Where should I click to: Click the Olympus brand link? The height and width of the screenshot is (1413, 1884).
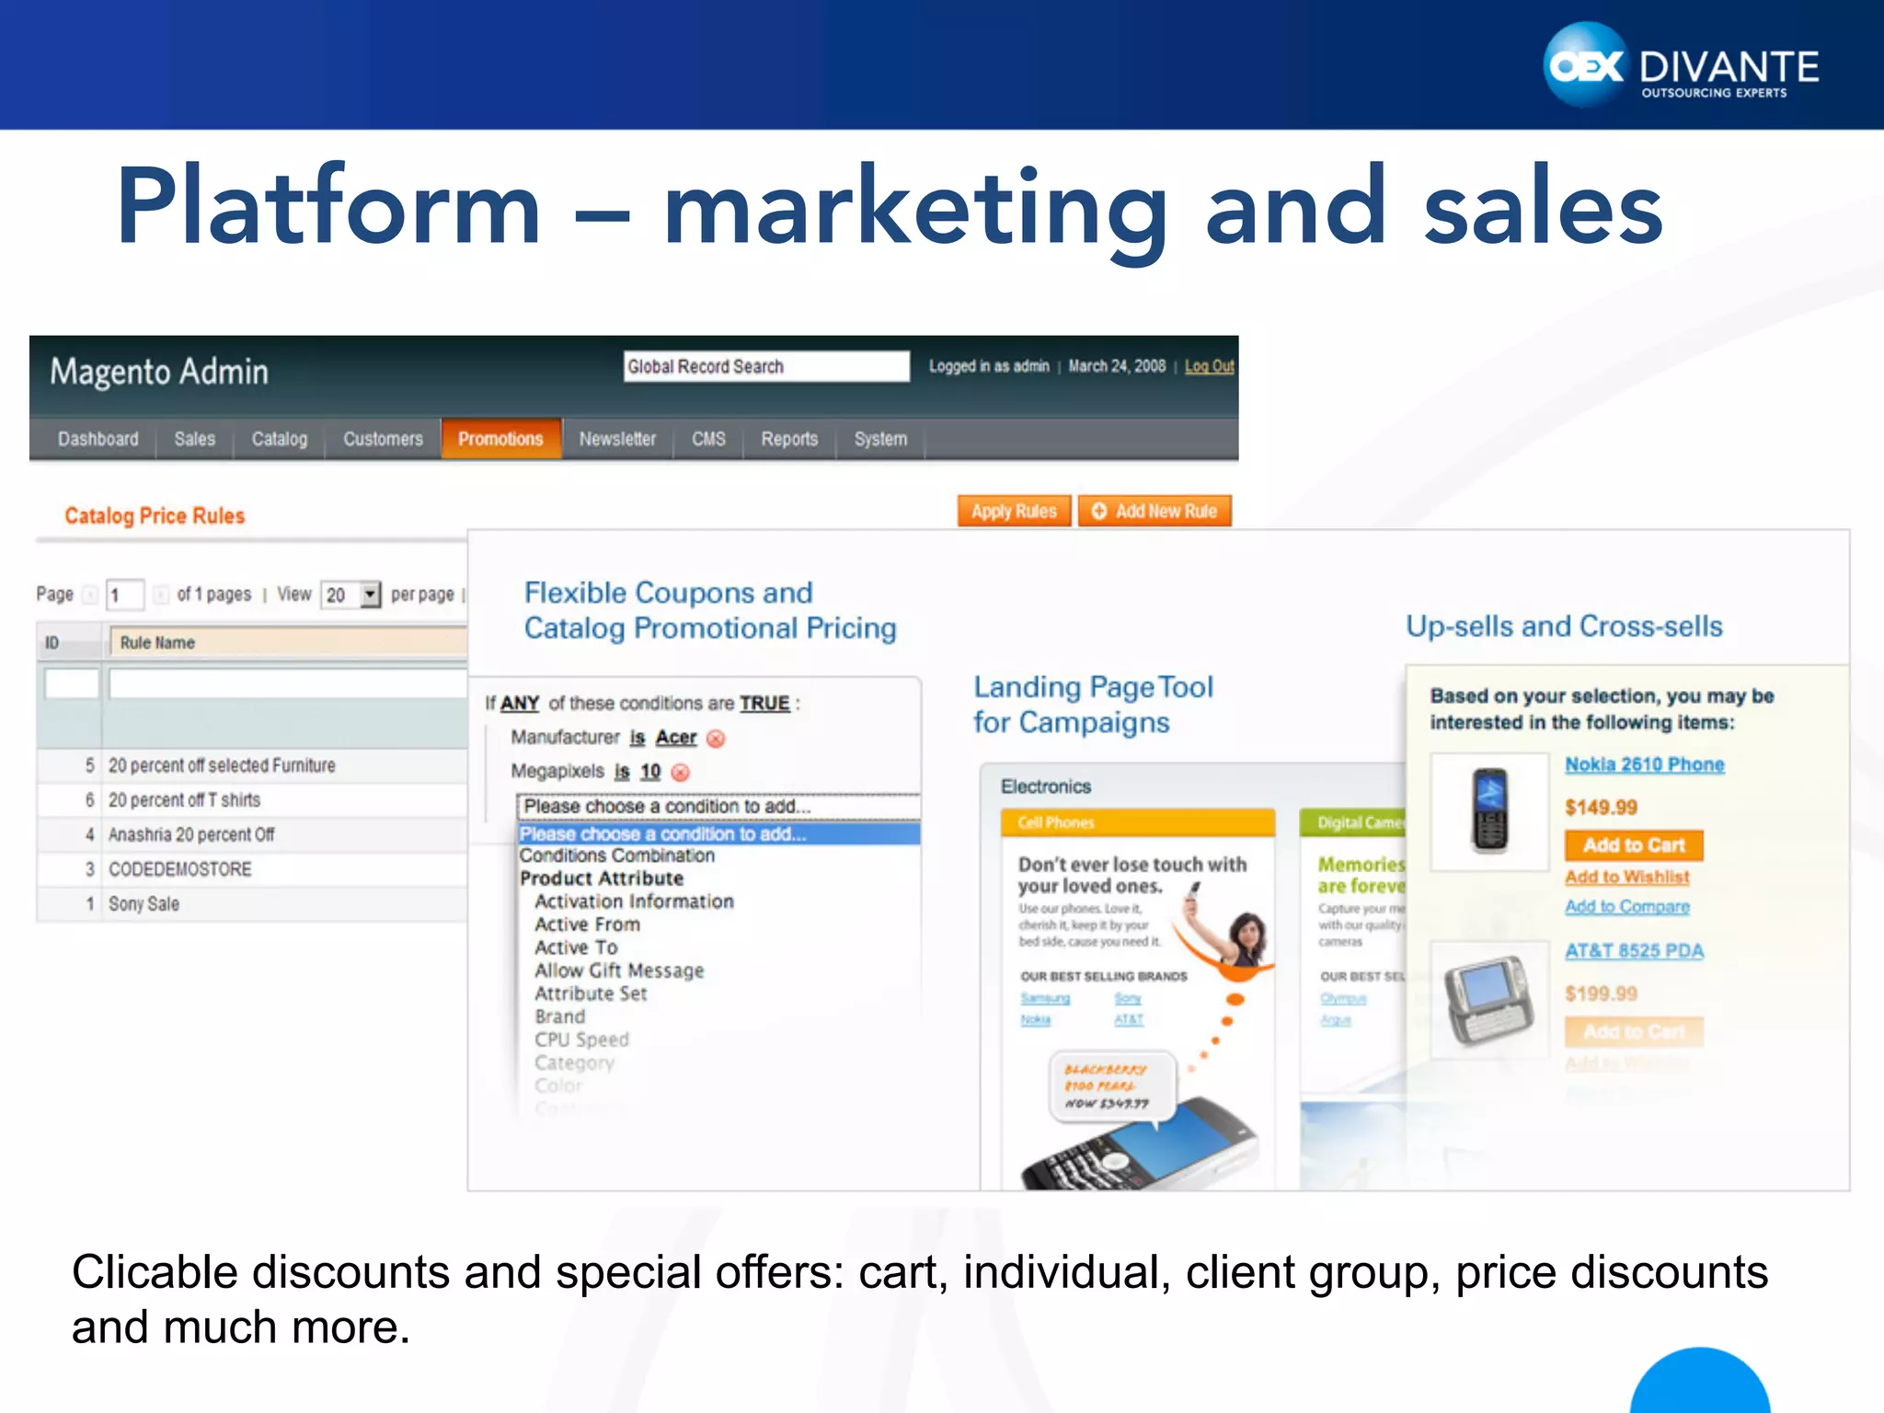(1344, 998)
